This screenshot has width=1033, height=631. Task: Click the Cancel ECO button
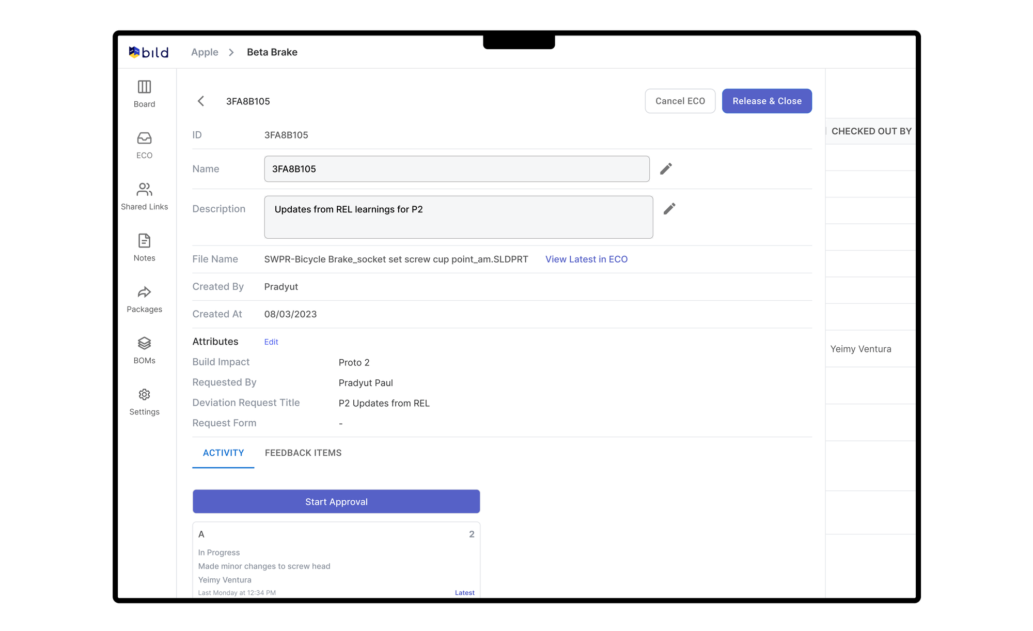[x=680, y=101]
